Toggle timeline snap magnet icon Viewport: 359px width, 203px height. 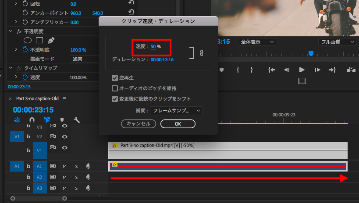click(x=32, y=119)
